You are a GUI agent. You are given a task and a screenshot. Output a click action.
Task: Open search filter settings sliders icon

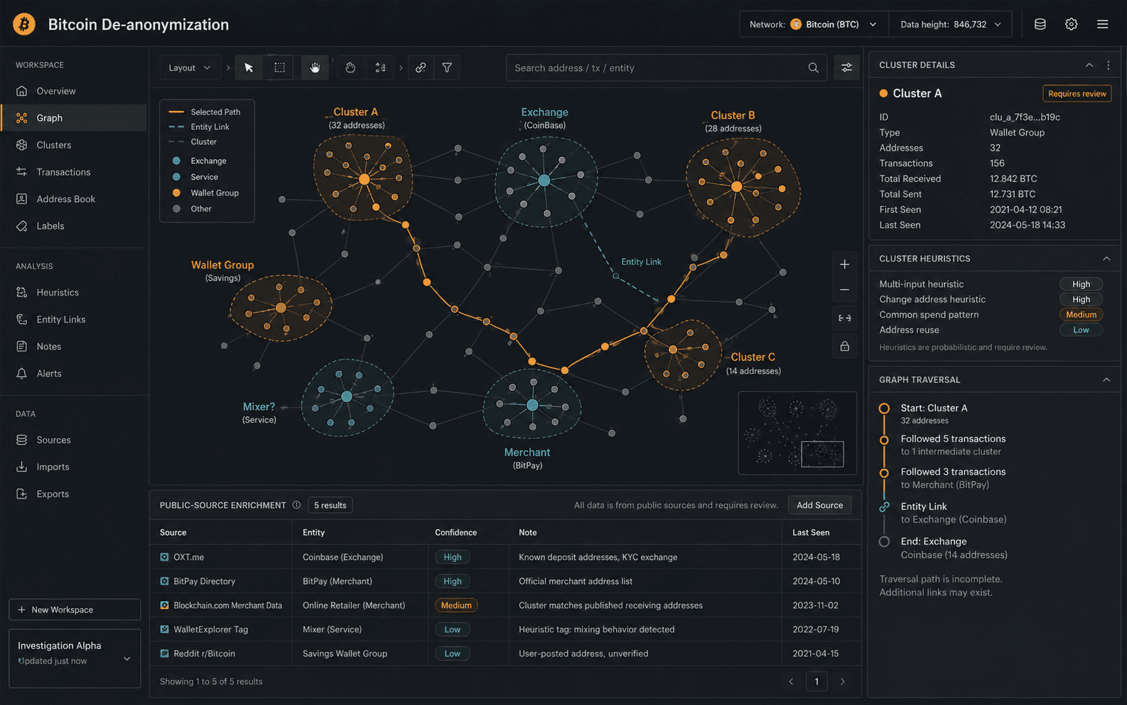(x=846, y=68)
